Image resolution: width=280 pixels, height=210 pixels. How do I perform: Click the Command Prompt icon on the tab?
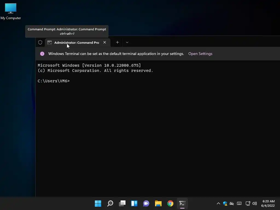(49, 42)
